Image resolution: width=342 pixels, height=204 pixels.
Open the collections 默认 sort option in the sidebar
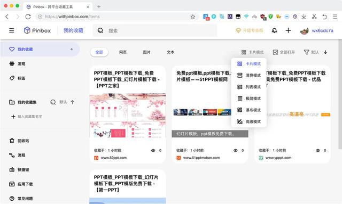click(63, 102)
